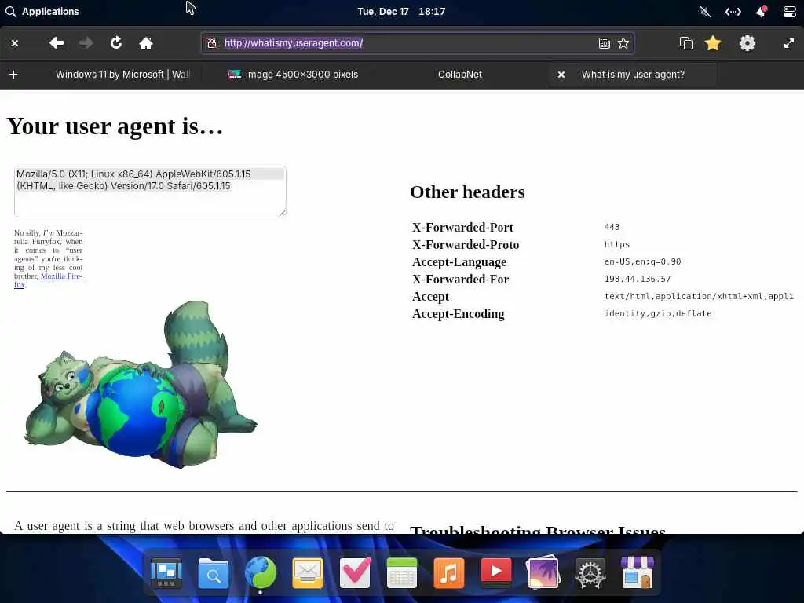Click the X-Forwarded-Port value 443
Viewport: 804px width, 603px height.
coord(612,227)
